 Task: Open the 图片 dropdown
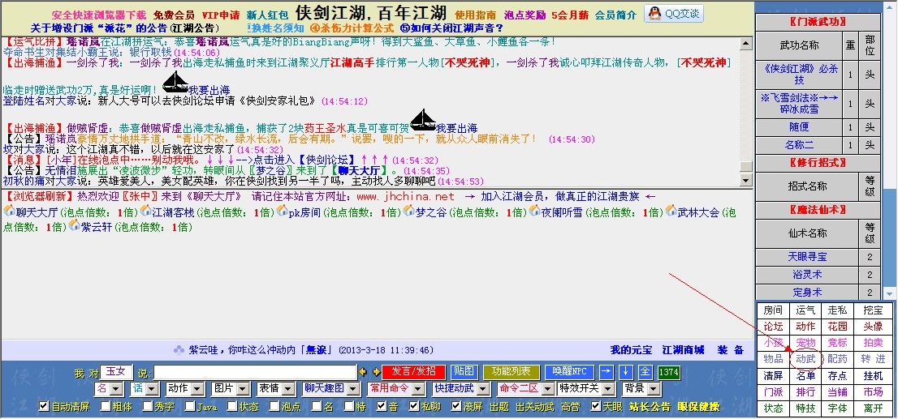click(x=231, y=389)
